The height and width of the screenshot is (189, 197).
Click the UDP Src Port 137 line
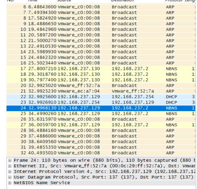pos(103,177)
